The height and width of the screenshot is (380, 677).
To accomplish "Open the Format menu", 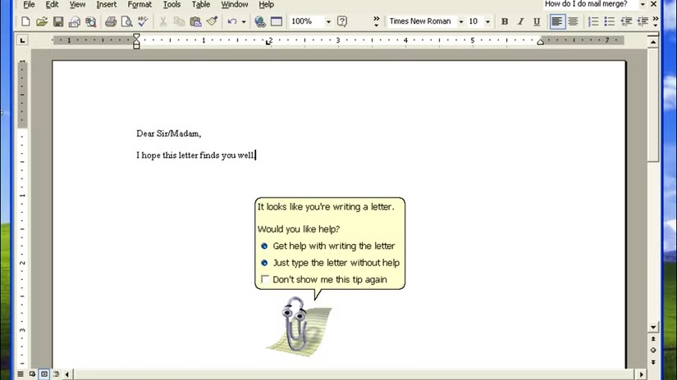I will [140, 4].
